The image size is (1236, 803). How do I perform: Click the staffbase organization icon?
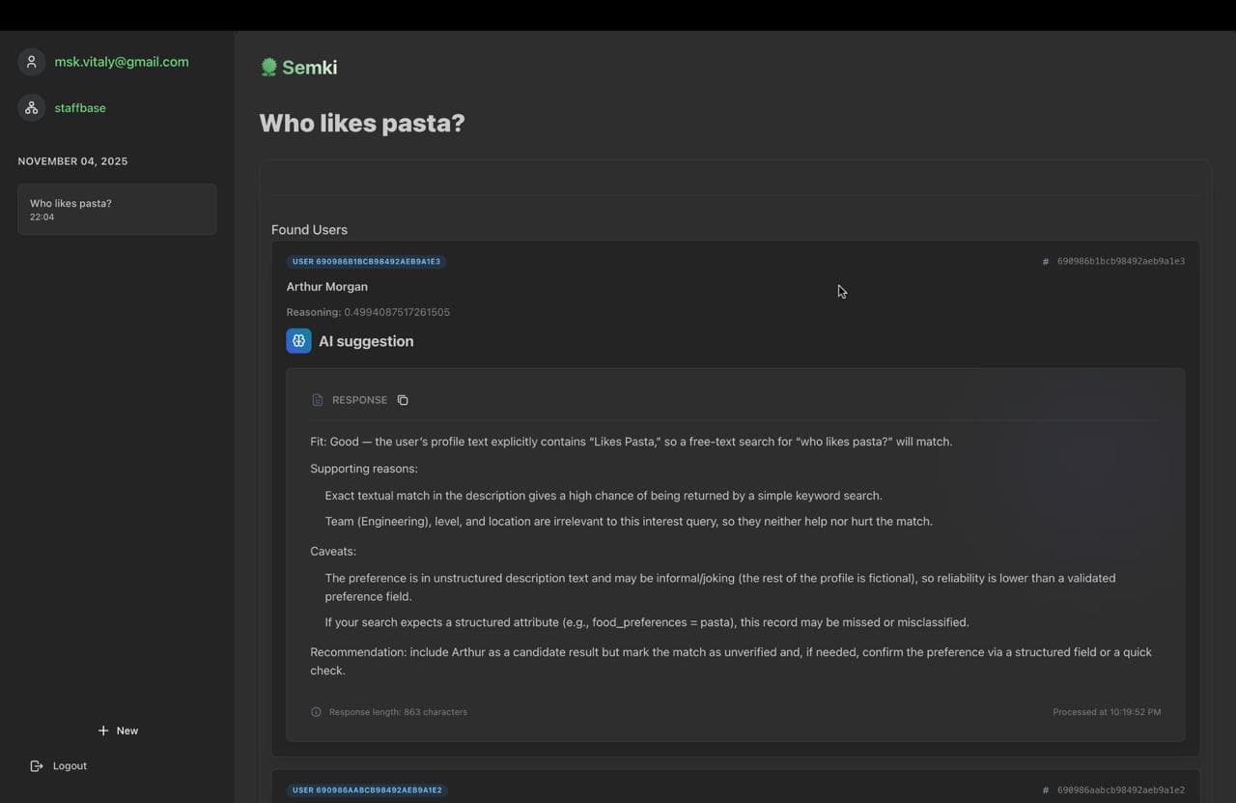coord(32,108)
